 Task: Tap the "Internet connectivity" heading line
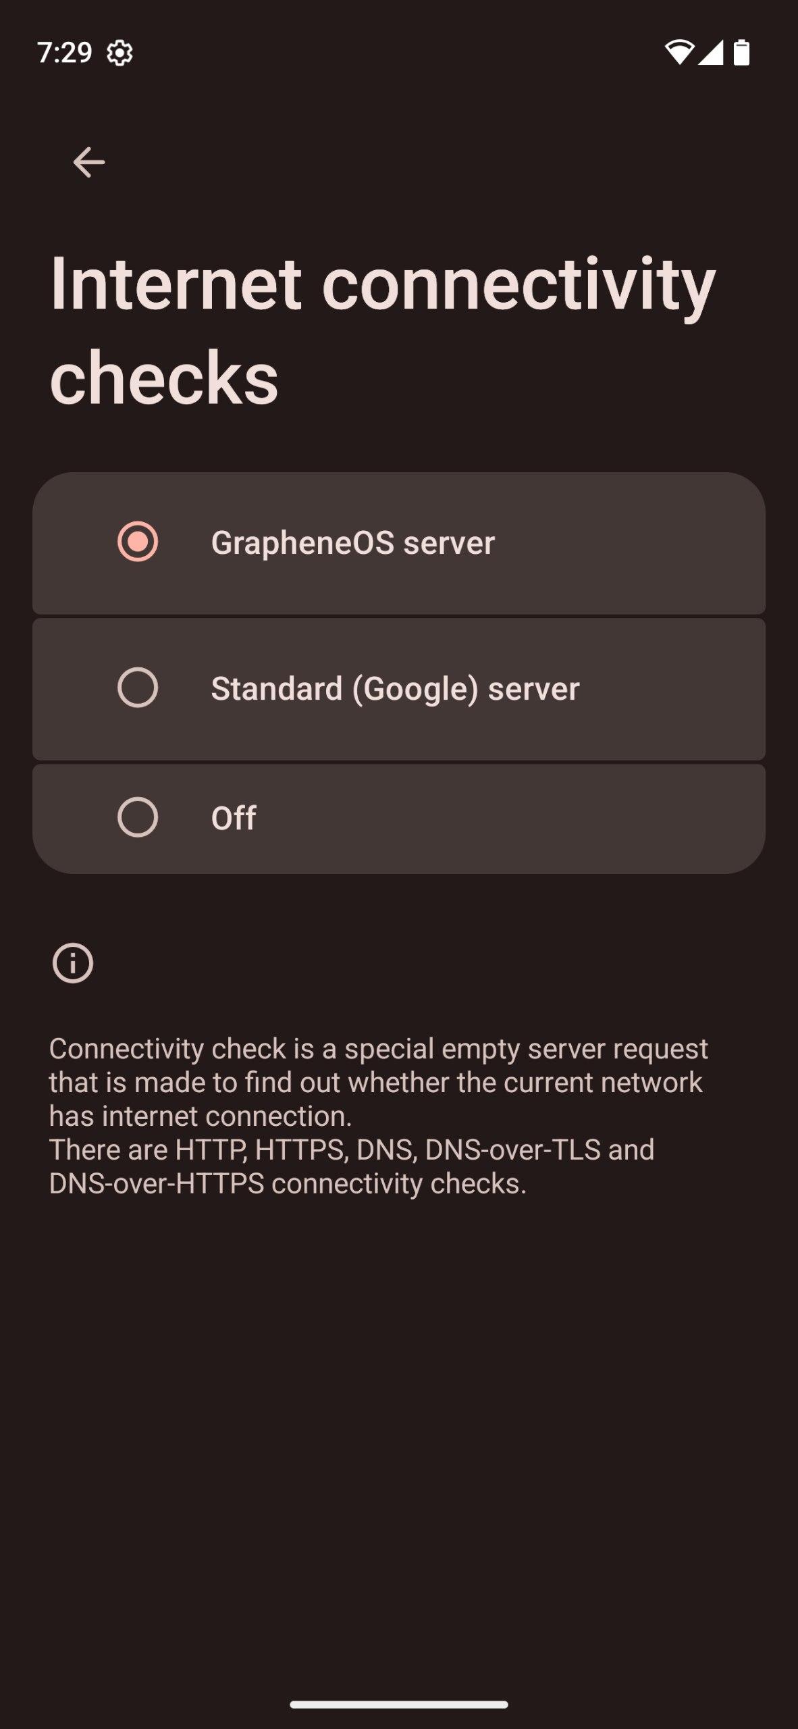click(x=382, y=284)
